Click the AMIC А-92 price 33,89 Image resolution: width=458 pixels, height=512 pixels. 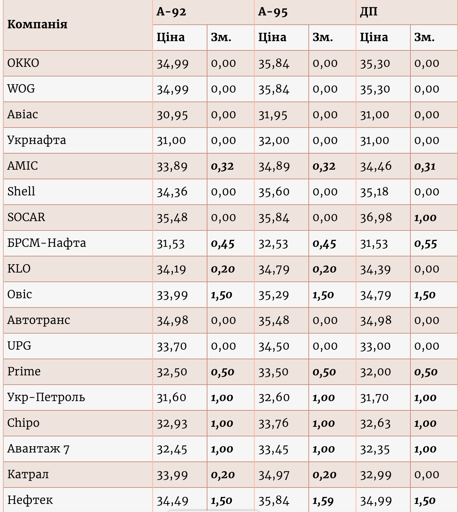pos(172,166)
